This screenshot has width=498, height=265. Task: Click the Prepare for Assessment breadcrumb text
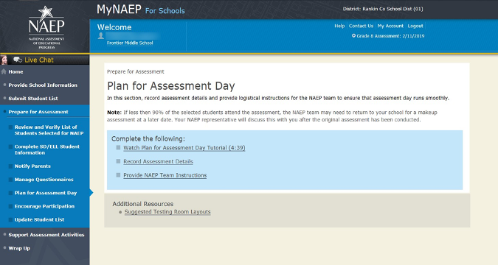(x=135, y=71)
